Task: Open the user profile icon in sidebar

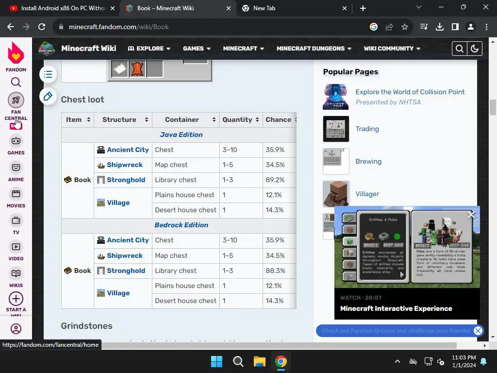Action: (x=16, y=329)
